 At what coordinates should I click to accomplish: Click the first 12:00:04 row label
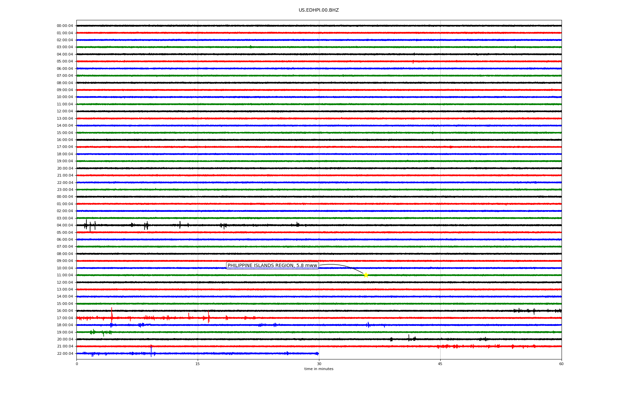[x=65, y=111]
